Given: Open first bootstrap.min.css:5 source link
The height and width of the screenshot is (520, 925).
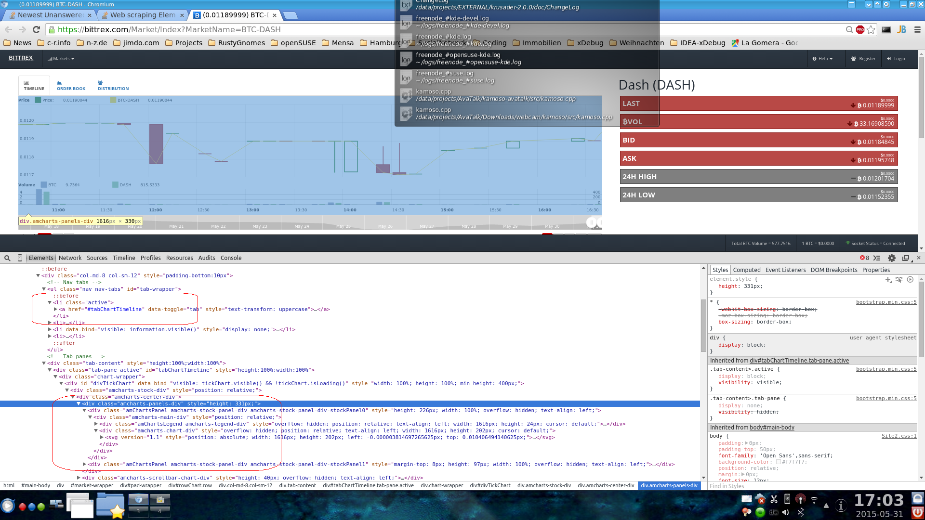Looking at the screenshot, I should (x=886, y=302).
